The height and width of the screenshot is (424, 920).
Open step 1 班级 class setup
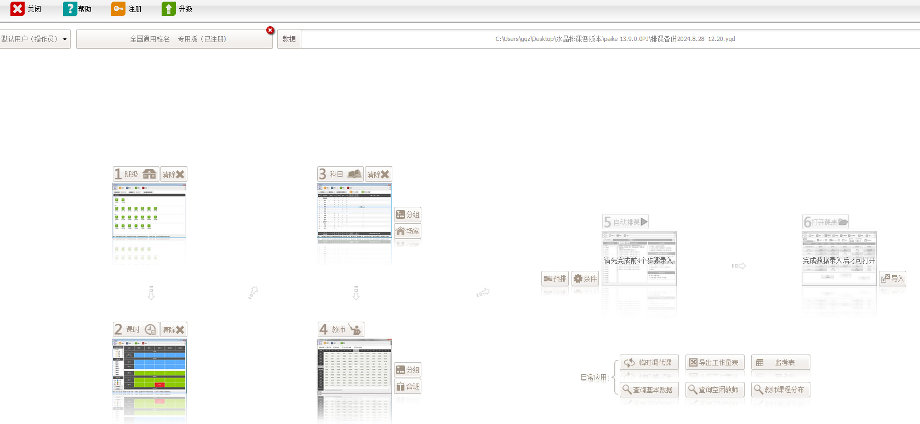coord(135,174)
